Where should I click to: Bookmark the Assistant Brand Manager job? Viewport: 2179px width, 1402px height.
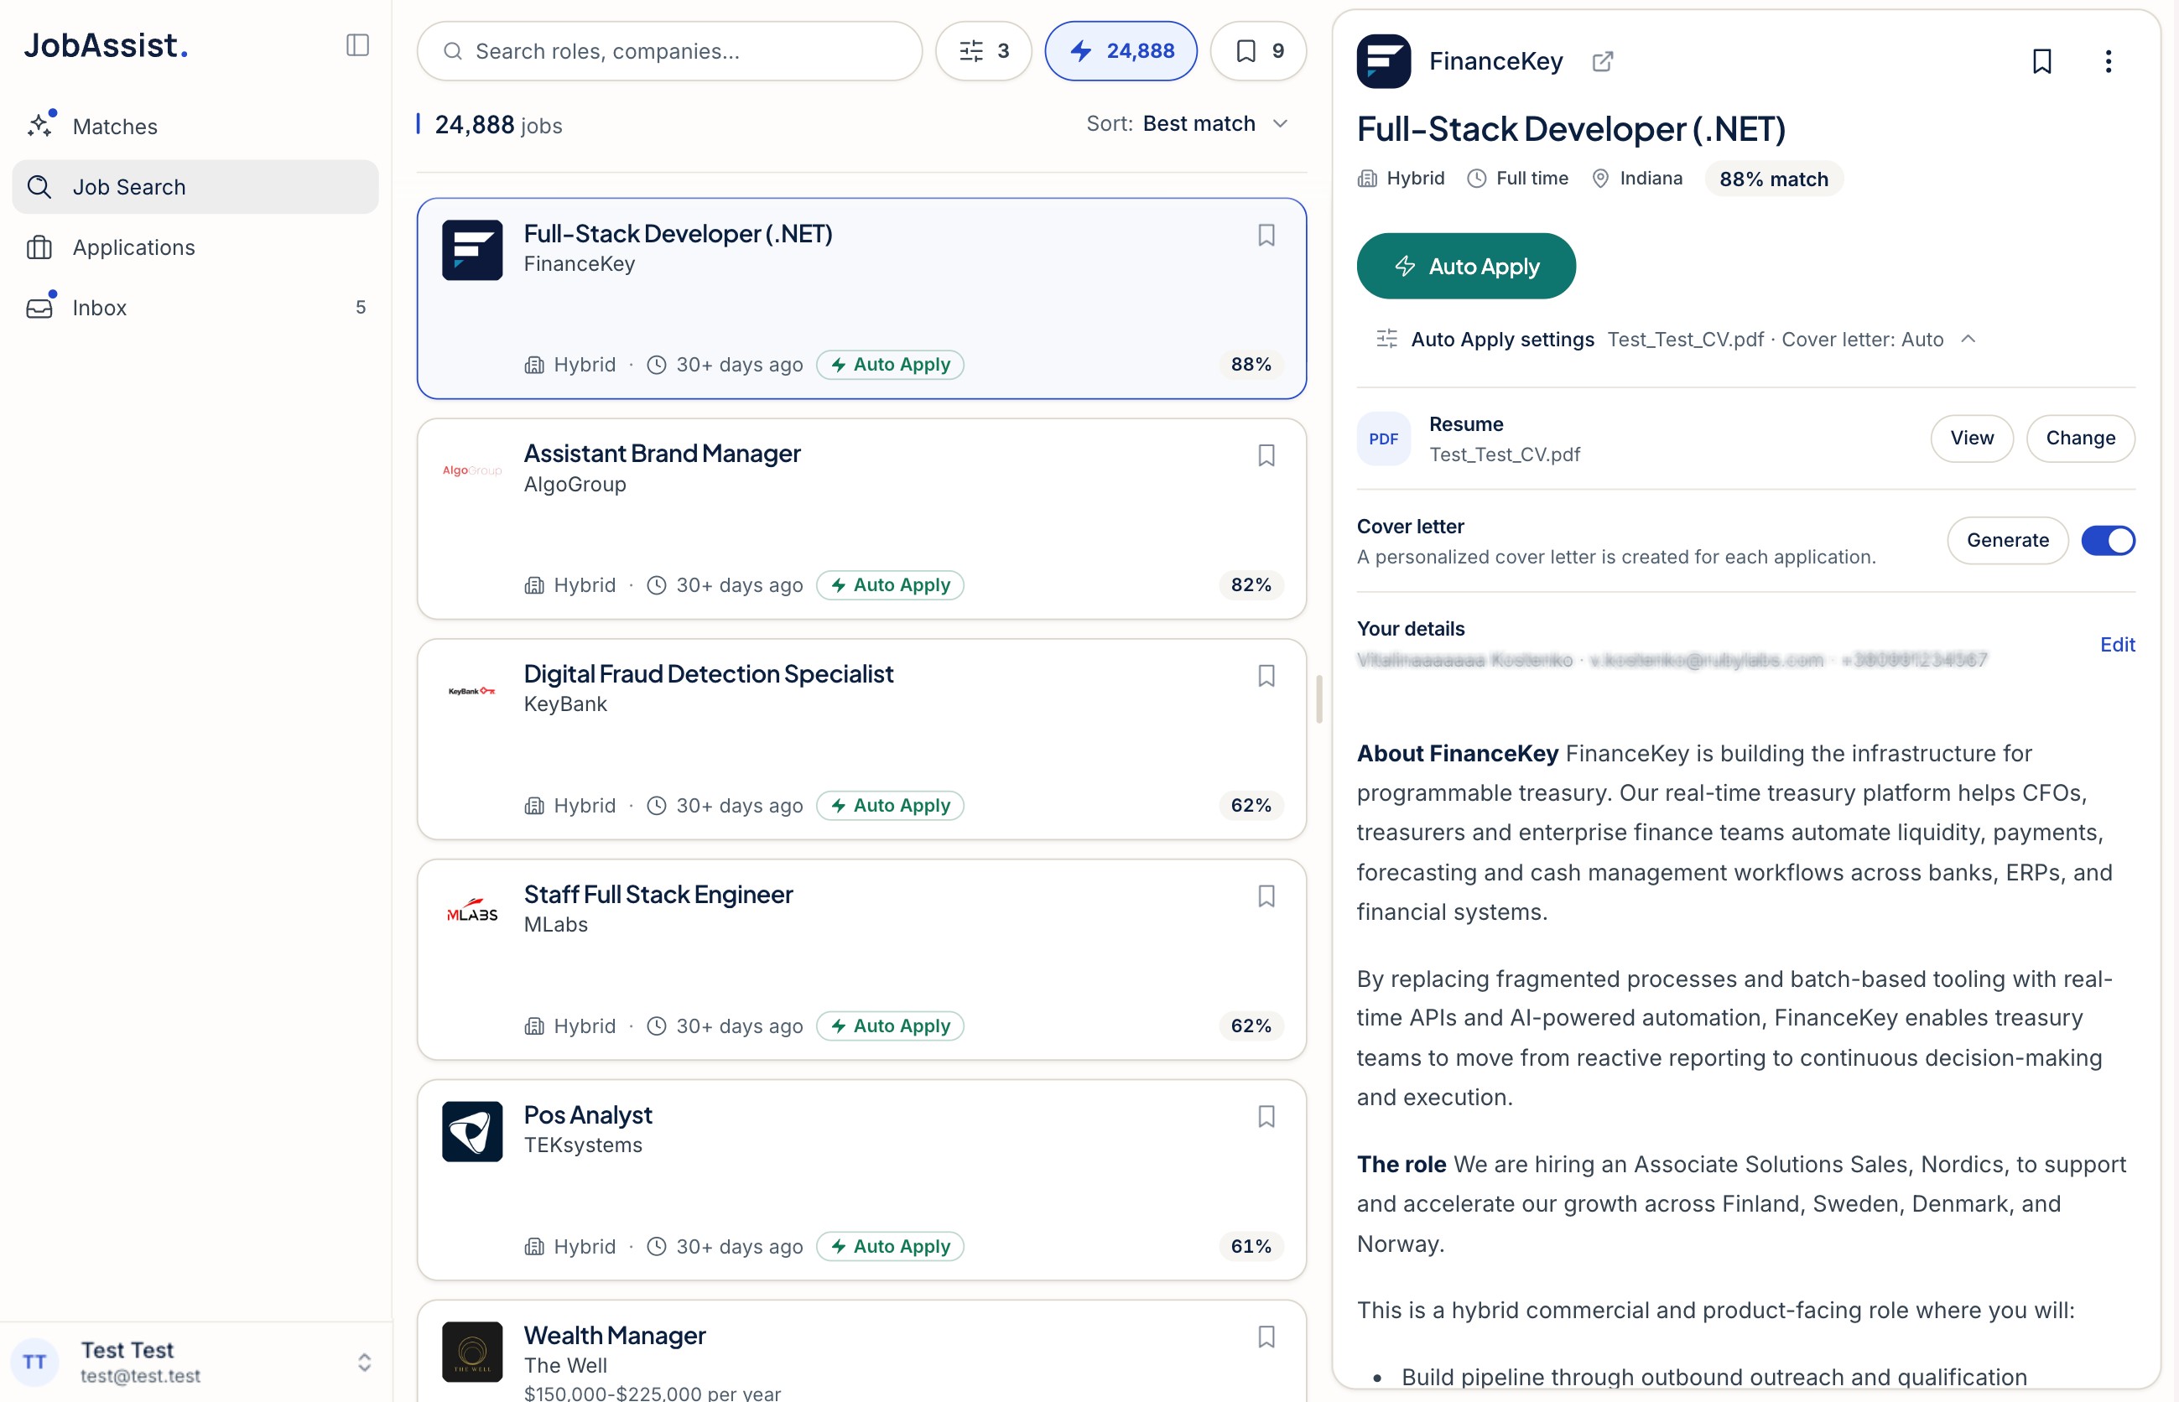pyautogui.click(x=1266, y=455)
